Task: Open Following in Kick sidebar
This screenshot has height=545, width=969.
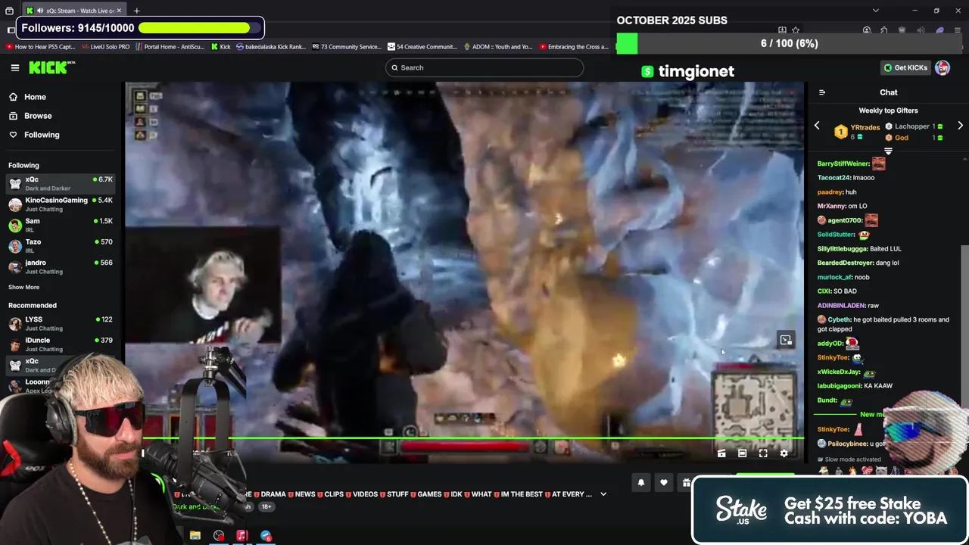Action: (42, 135)
